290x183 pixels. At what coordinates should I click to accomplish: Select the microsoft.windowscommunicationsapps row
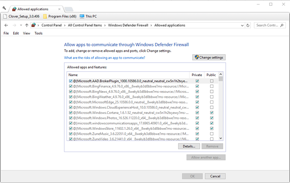(x=143, y=123)
